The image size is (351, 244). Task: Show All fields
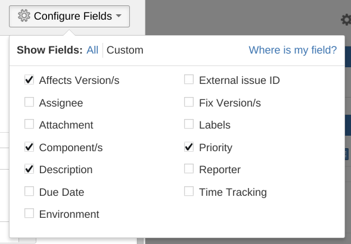[92, 50]
